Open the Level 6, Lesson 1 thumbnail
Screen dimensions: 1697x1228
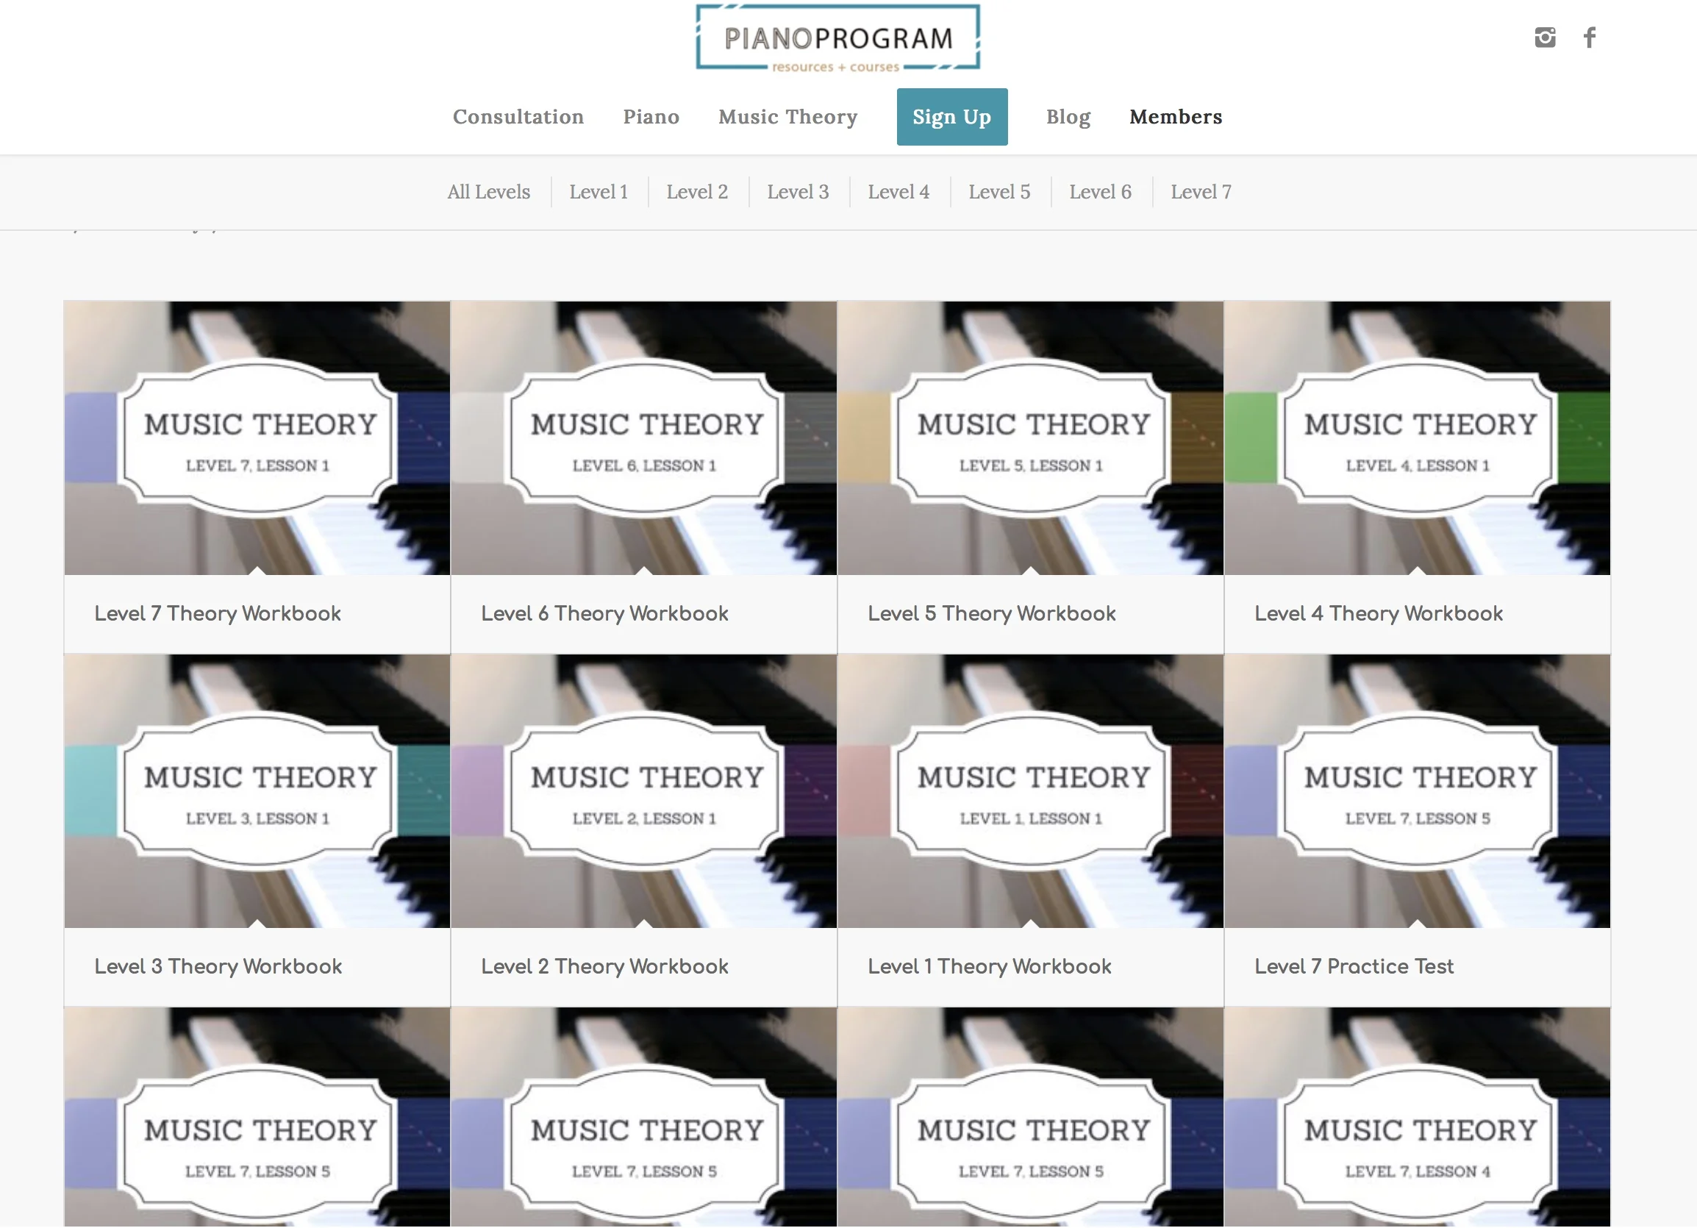[x=643, y=438]
